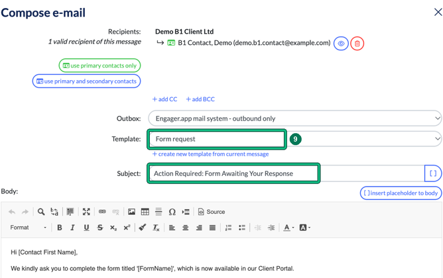Image resolution: width=443 pixels, height=278 pixels.
Task: Insert a bulleted list
Action: point(242,228)
